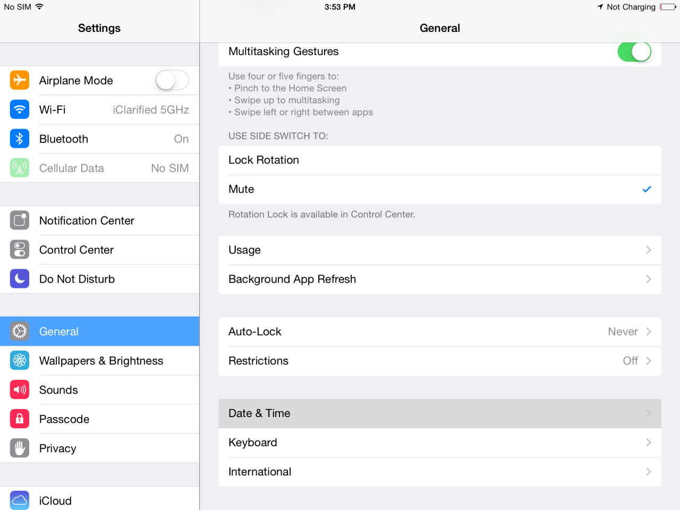Open Wallpapers & Brightness settings
680x510 pixels.
click(101, 361)
